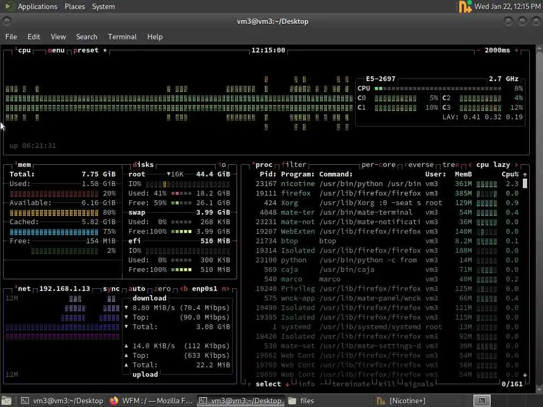Screen dimensions: 543x407
Task: Click the cpu lazy sorting label
Action: pyautogui.click(x=493, y=165)
